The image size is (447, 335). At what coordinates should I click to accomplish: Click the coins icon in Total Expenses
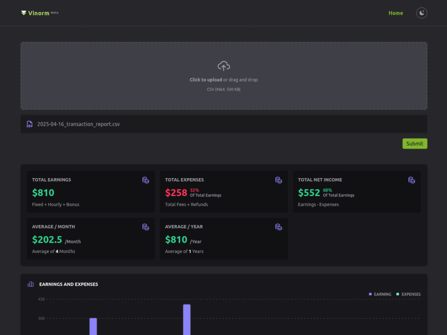tap(279, 180)
